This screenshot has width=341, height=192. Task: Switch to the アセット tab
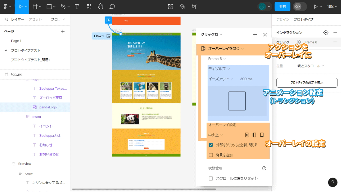tap(35, 19)
